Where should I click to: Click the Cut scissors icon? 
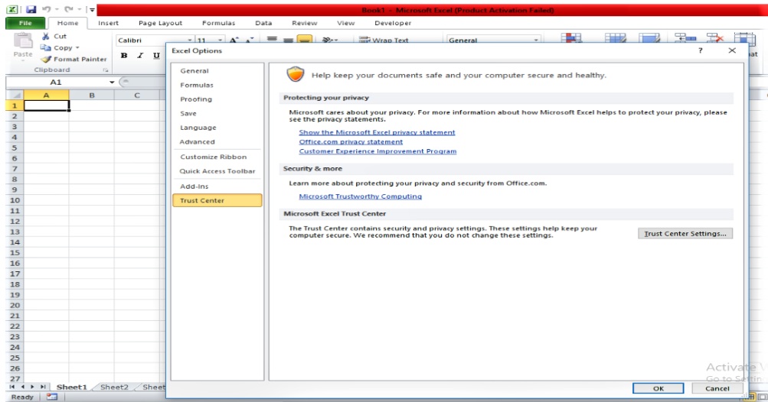coord(45,36)
